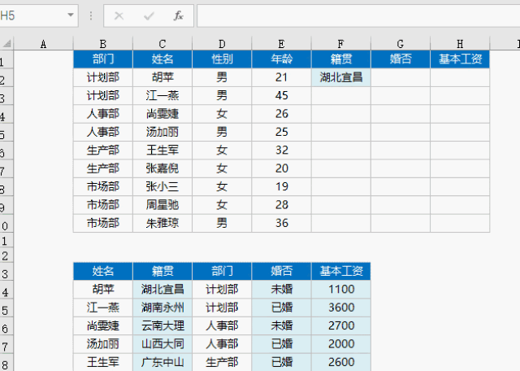Click the 部门 header in the lower table
520x371 pixels.
222,271
